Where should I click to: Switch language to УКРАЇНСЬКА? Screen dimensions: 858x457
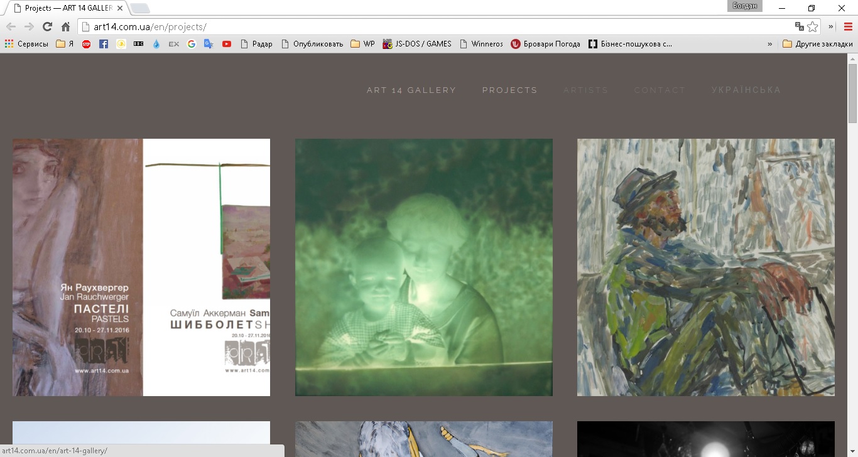(x=746, y=90)
